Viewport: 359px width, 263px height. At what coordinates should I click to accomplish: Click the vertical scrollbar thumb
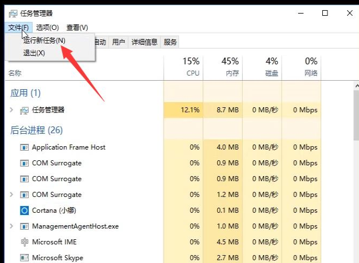tap(356, 115)
